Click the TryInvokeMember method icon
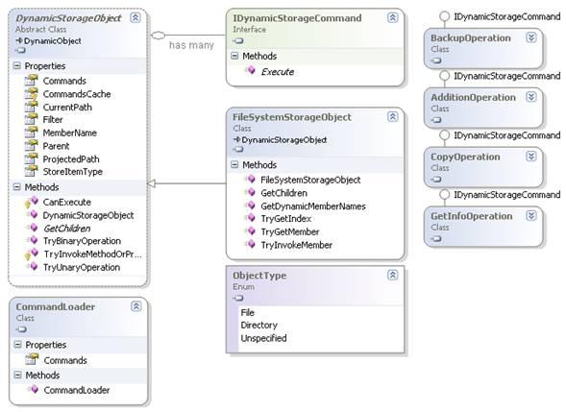 (250, 244)
